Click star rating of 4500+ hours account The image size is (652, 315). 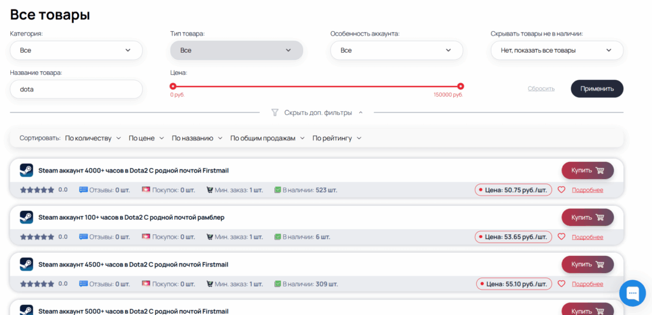(37, 284)
